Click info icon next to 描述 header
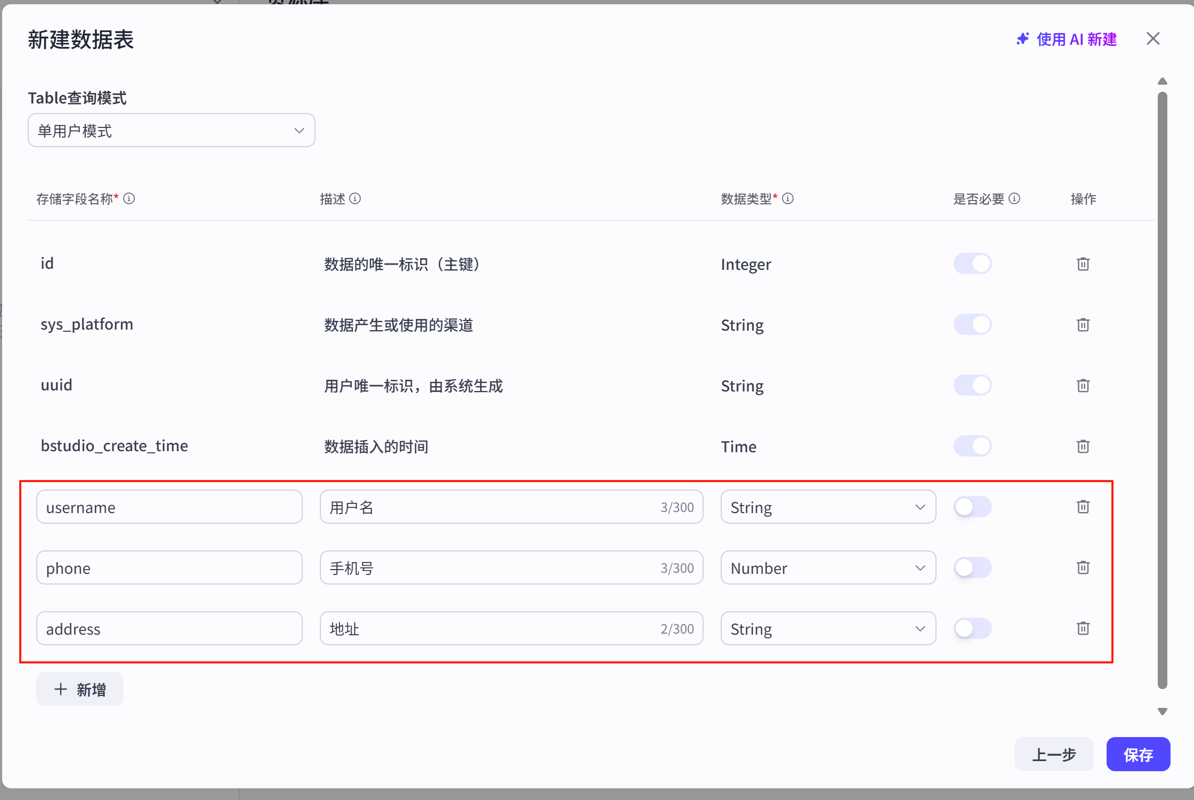 [x=355, y=198]
